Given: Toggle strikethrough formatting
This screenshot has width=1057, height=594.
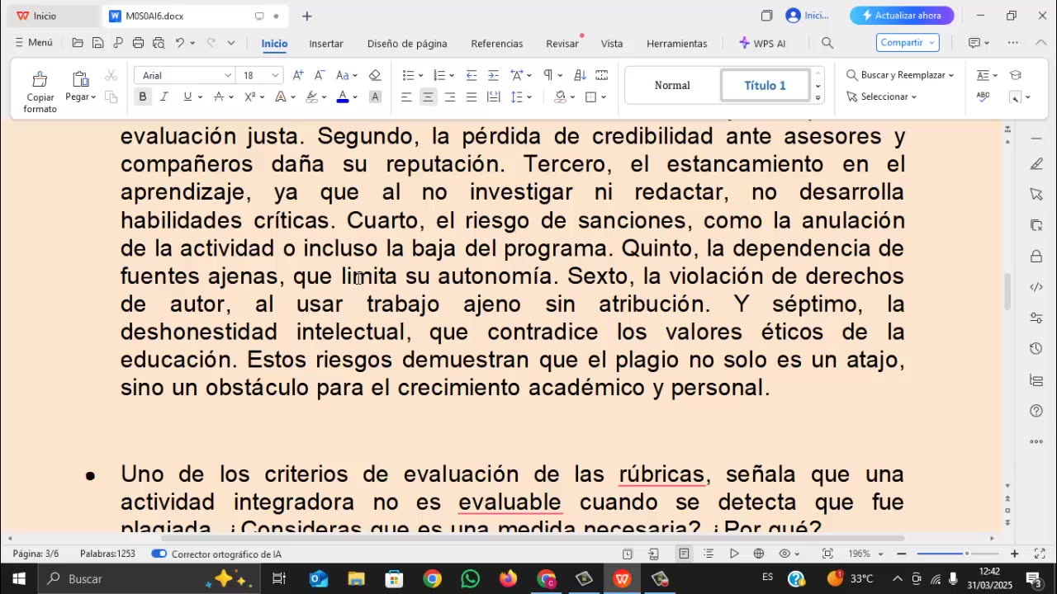Looking at the screenshot, I should (x=219, y=97).
